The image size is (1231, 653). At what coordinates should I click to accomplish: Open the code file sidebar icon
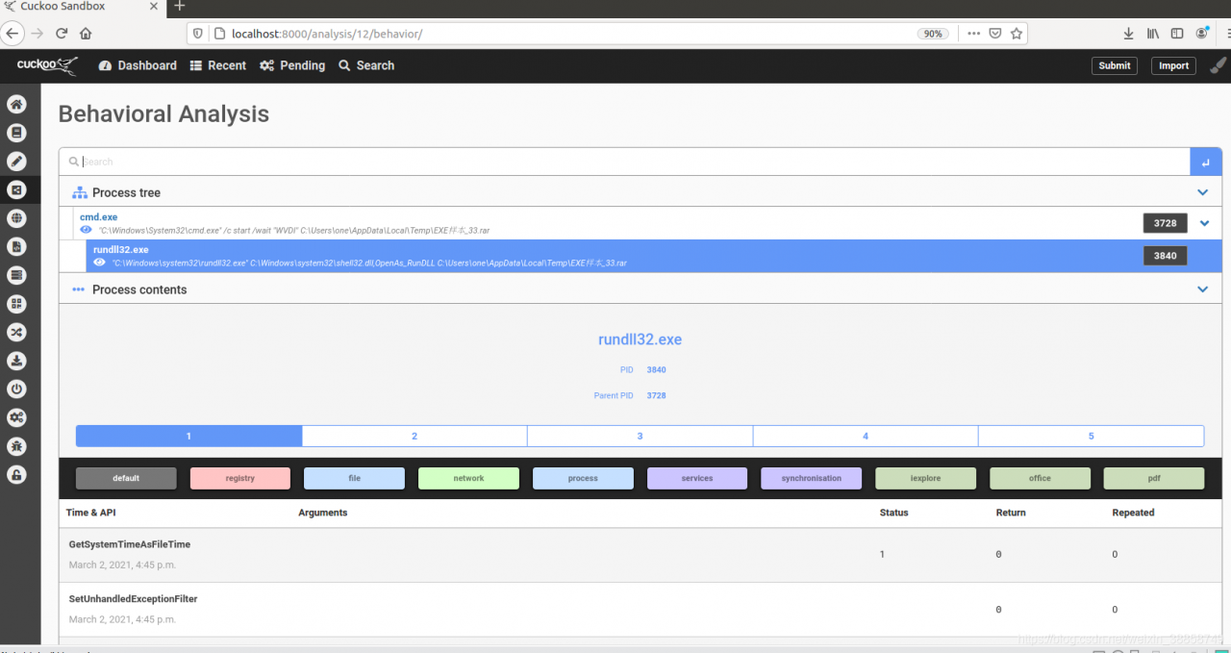[x=16, y=247]
